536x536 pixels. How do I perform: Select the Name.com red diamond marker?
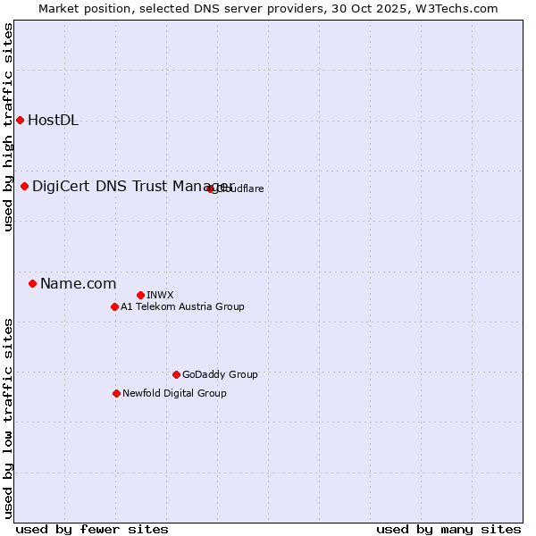[33, 284]
